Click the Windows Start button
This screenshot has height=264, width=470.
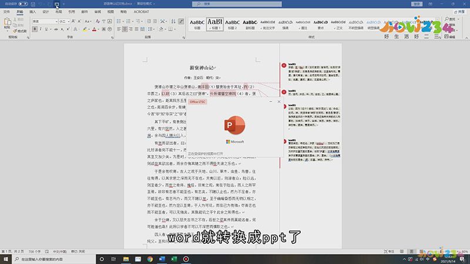6,259
